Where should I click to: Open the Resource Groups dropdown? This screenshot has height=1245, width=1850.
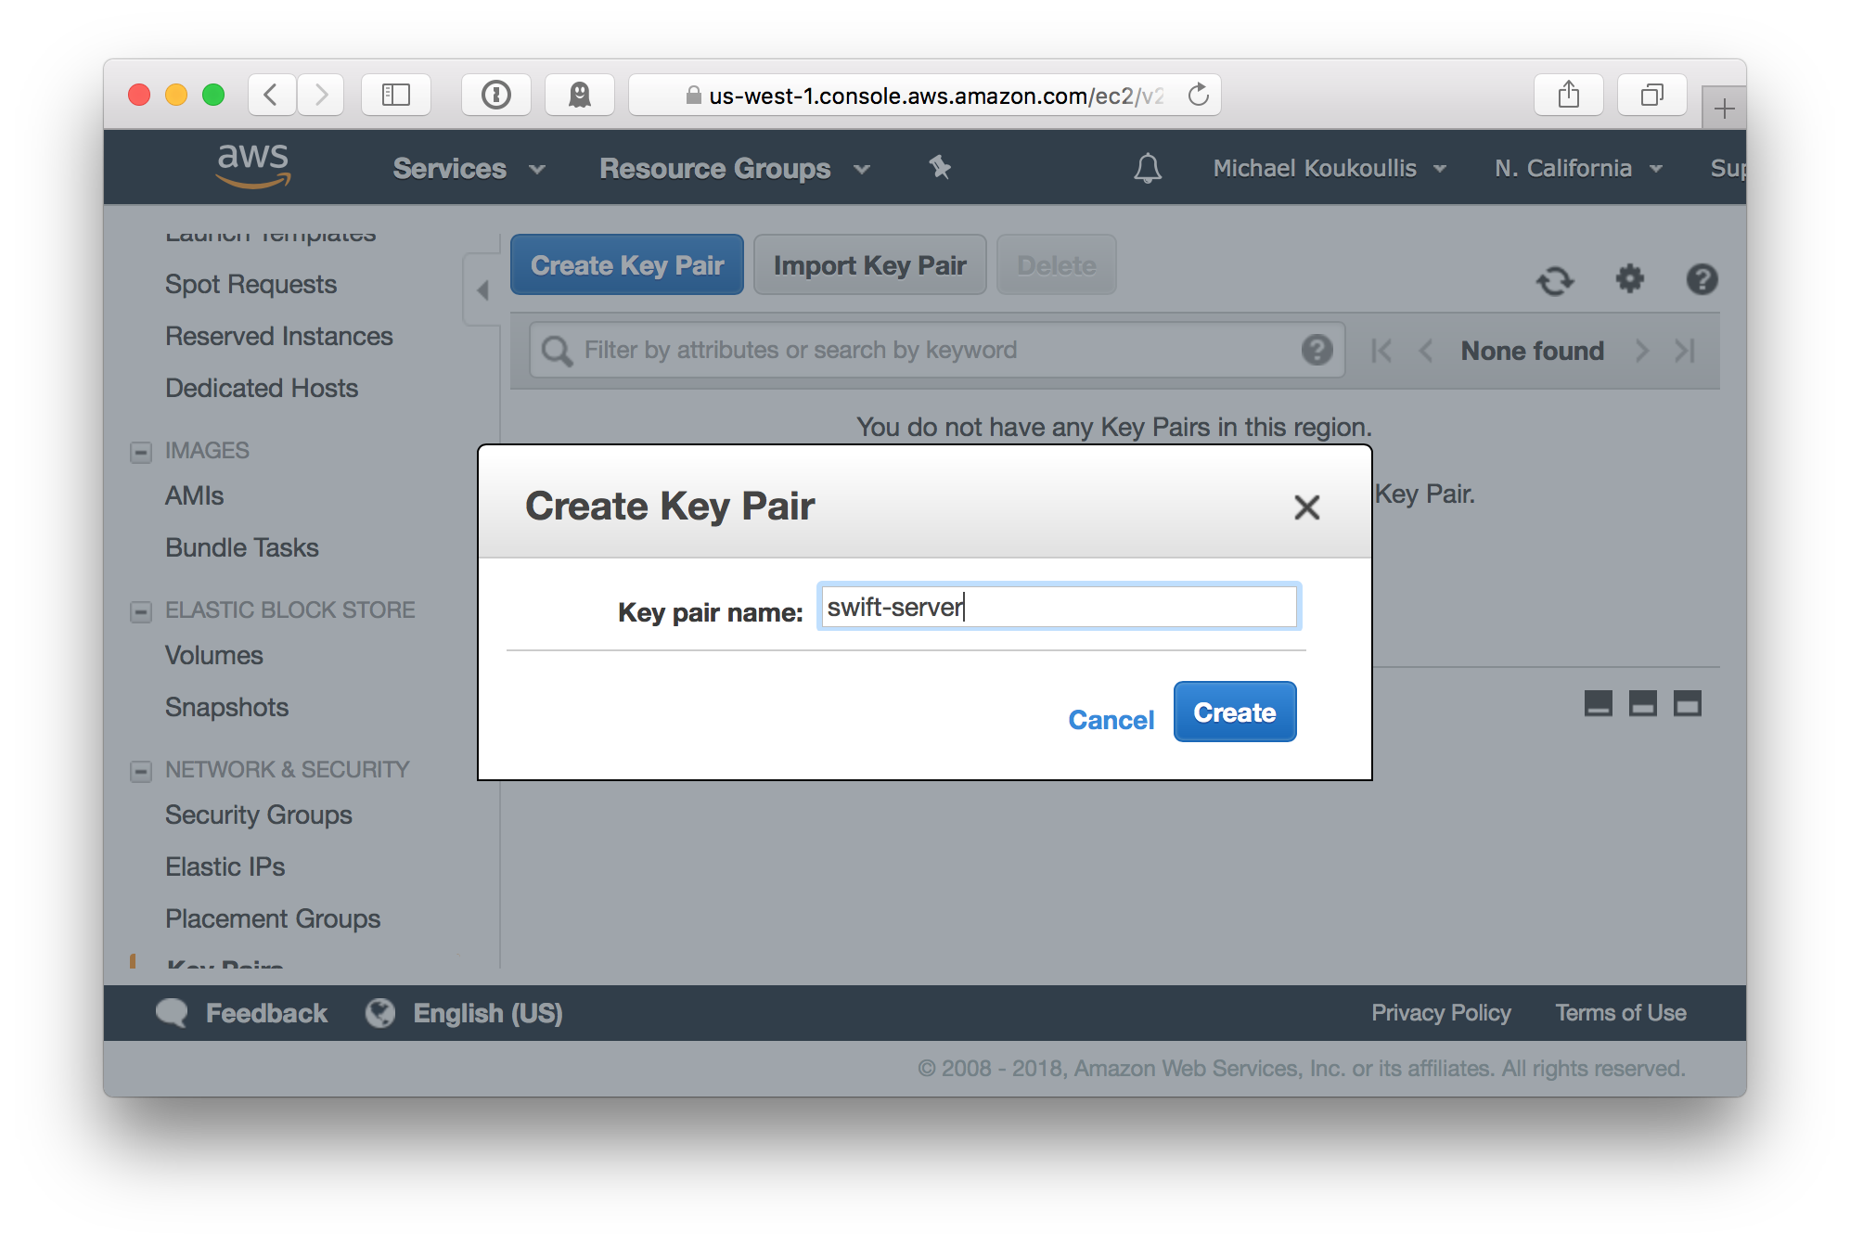pyautogui.click(x=735, y=168)
